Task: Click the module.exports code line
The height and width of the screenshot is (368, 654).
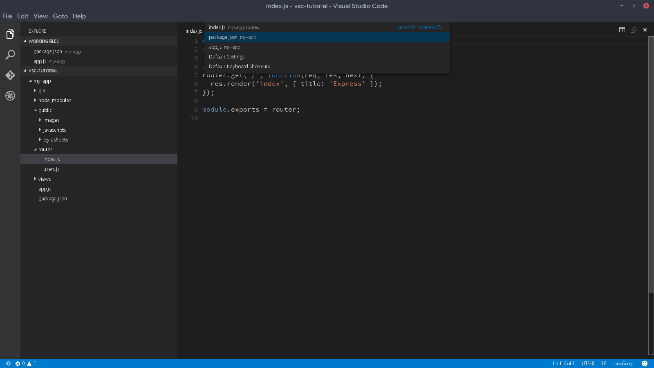Action: (x=251, y=110)
